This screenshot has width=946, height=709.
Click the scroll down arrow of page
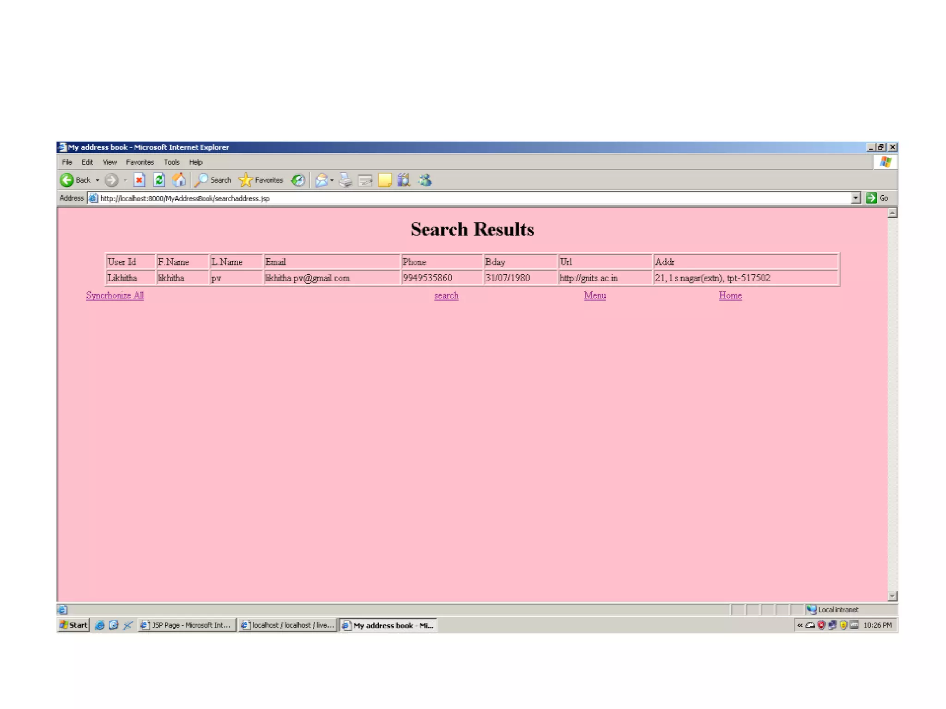coord(892,596)
